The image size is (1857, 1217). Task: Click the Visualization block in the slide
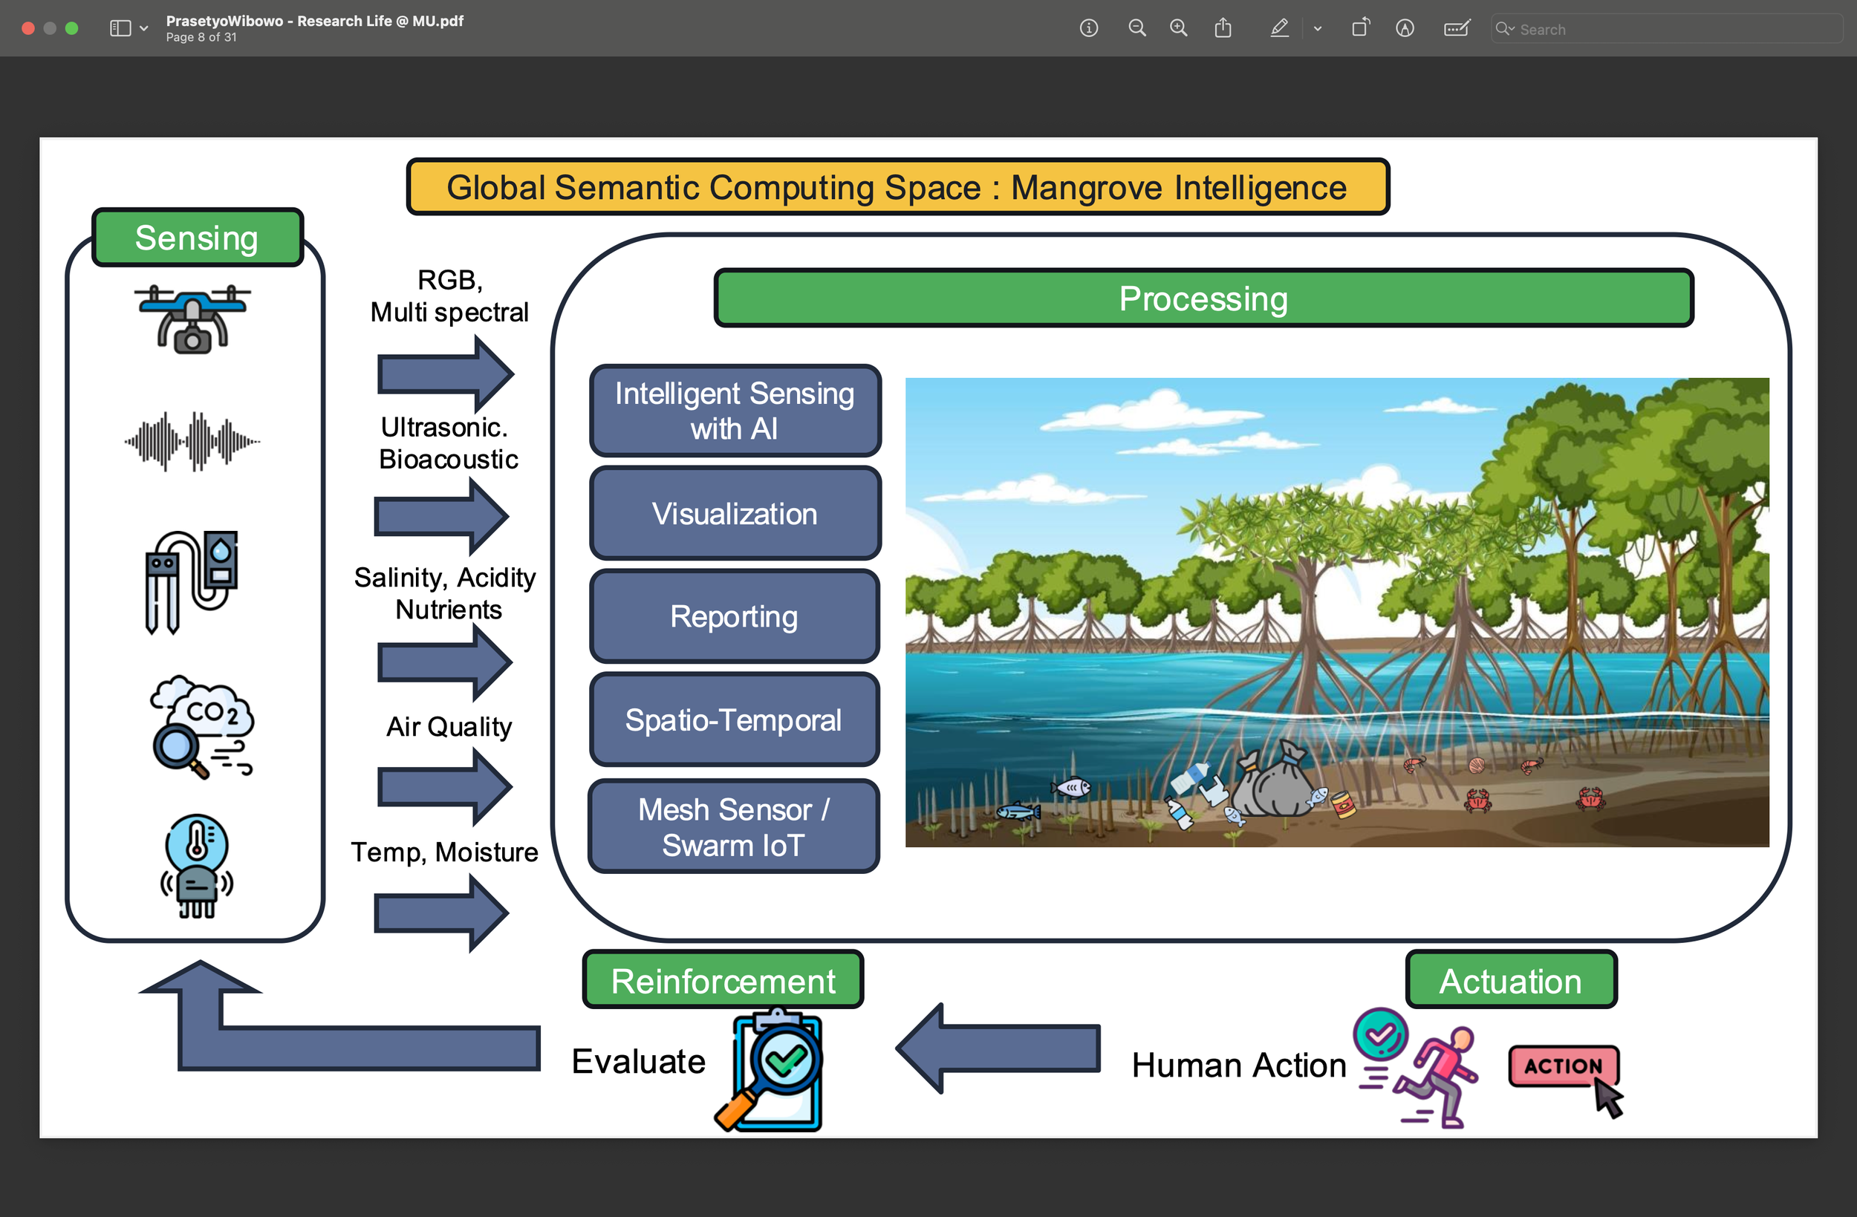point(734,513)
